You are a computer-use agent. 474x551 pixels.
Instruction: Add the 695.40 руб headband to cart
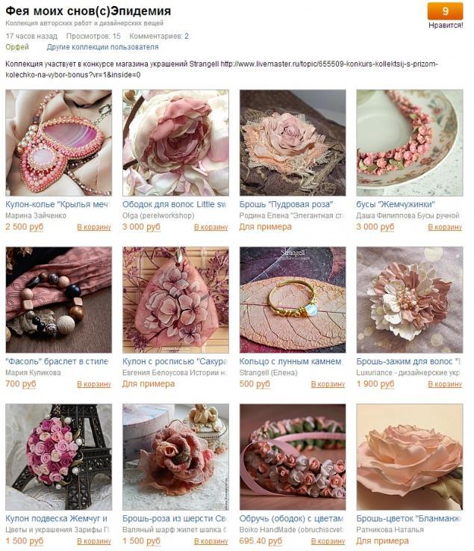click(x=328, y=541)
